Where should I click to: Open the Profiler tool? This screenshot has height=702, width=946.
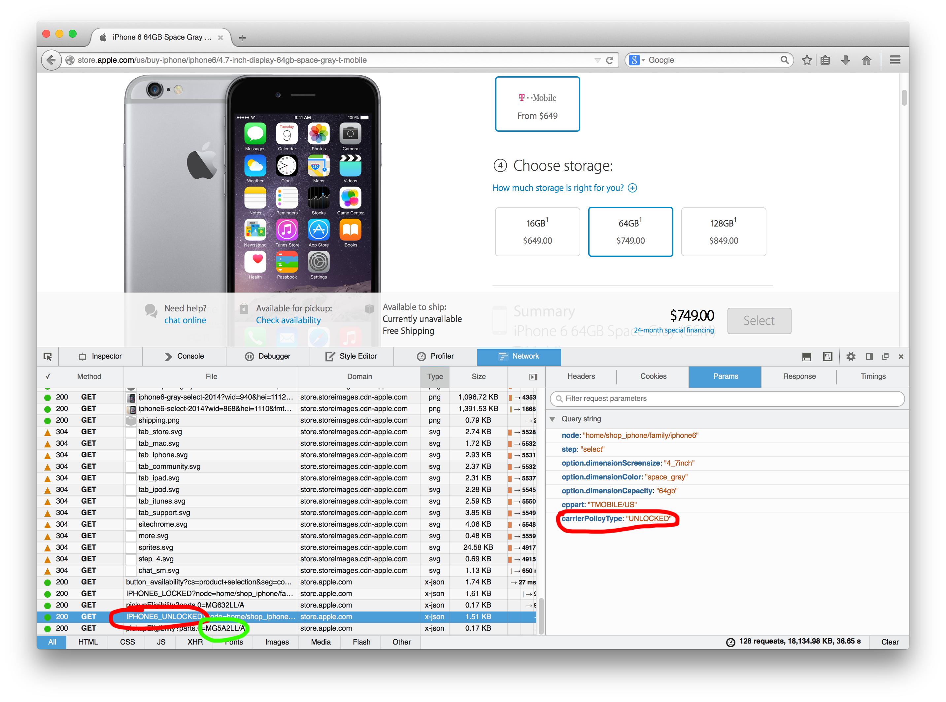click(x=435, y=357)
